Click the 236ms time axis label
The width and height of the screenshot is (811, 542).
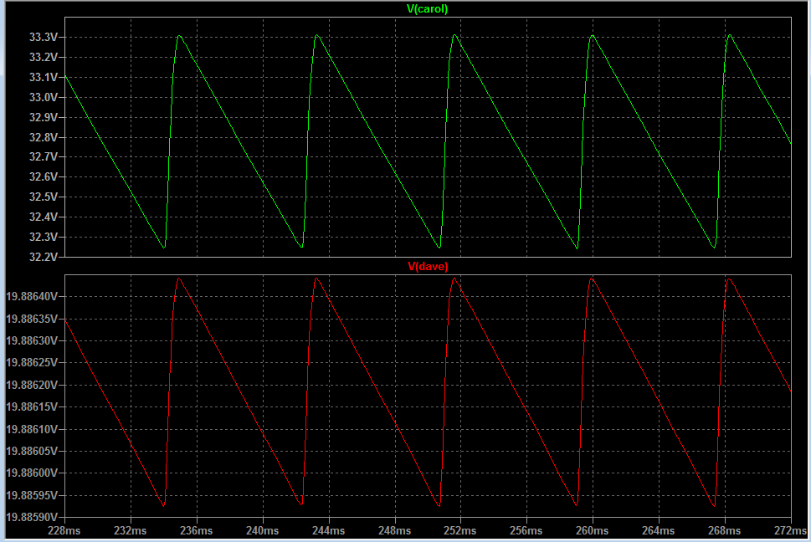(197, 530)
